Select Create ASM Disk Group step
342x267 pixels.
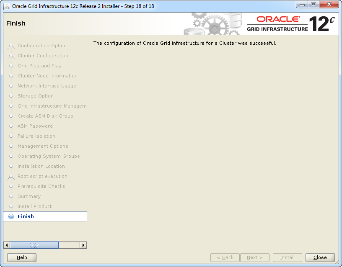click(45, 116)
